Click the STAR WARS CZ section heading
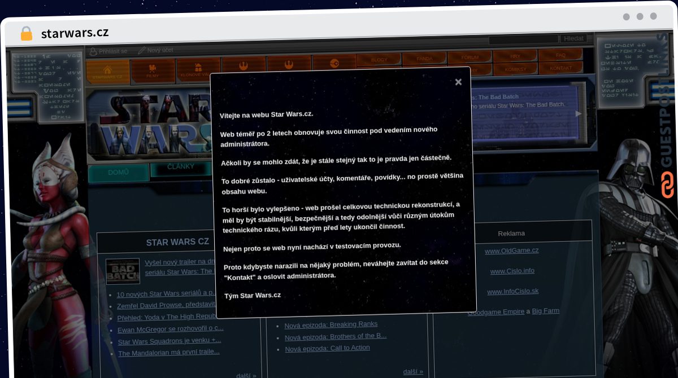678x378 pixels. [177, 242]
